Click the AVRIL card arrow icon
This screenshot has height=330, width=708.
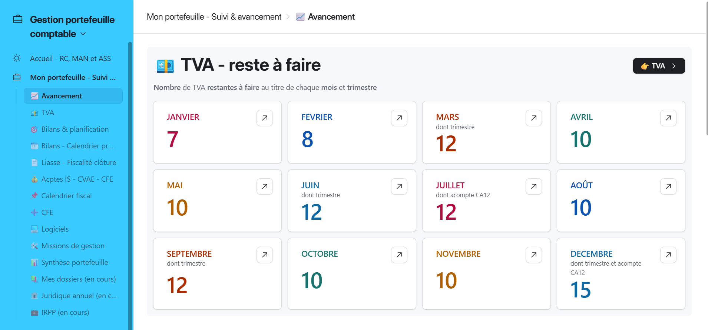point(668,118)
